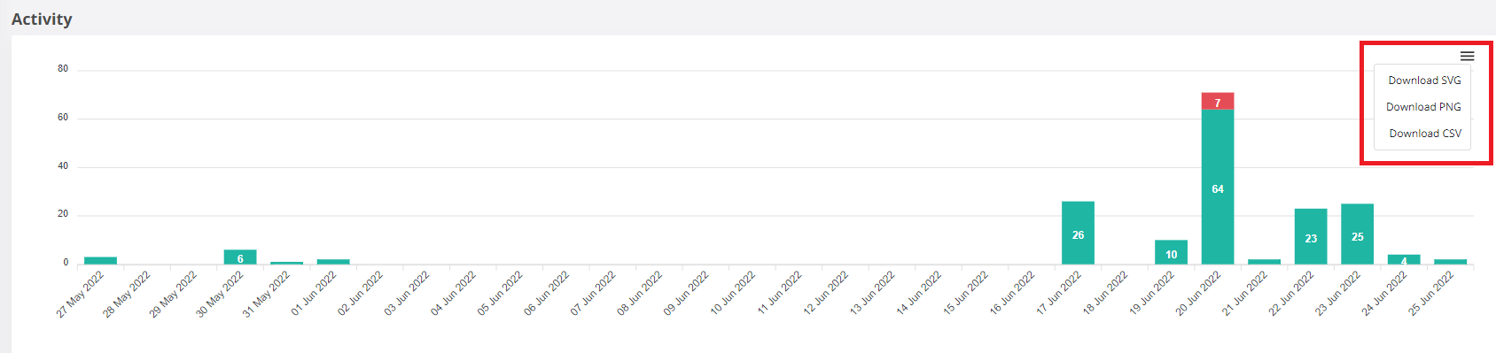Viewport: 1496px width, 353px height.
Task: Choose Download PNG option
Action: pyautogui.click(x=1424, y=107)
